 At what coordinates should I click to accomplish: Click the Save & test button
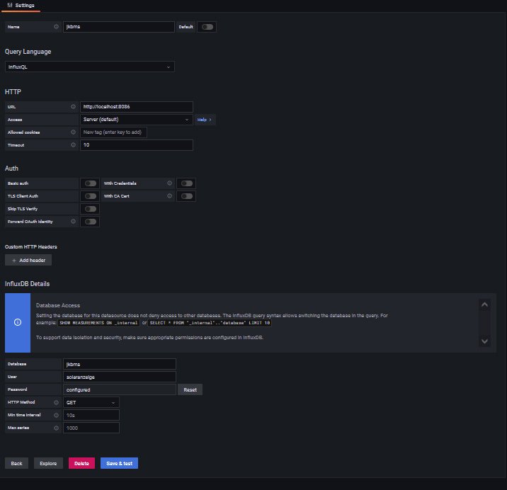pos(120,463)
